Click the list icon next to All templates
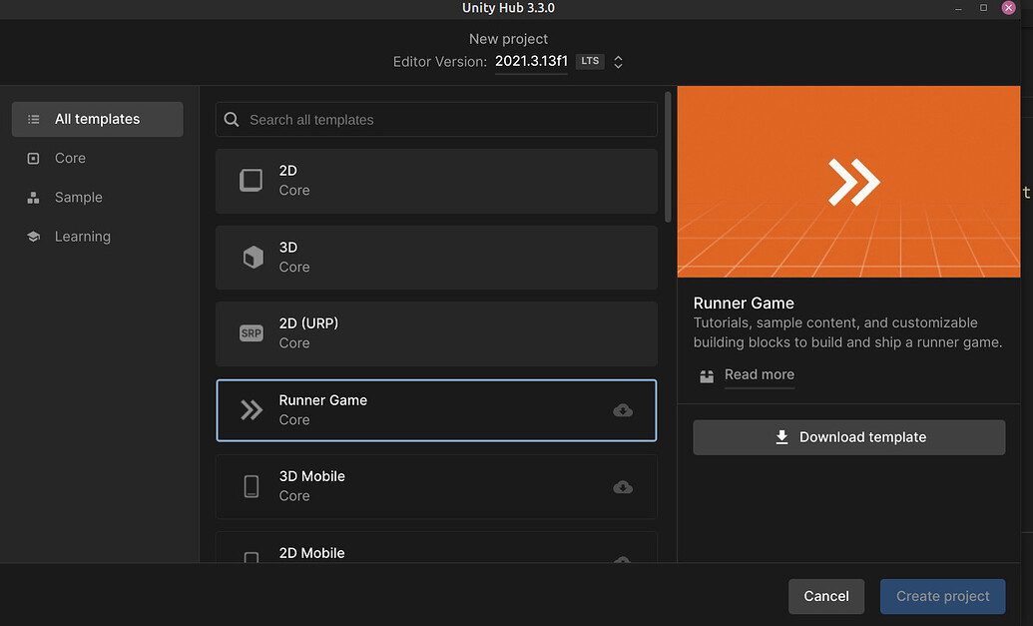The width and height of the screenshot is (1033, 626). (33, 119)
